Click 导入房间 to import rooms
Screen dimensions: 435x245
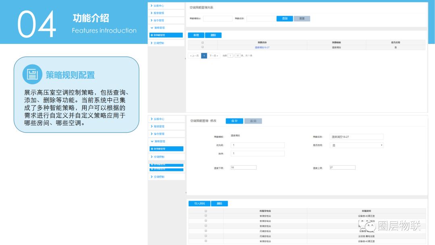coord(199,203)
